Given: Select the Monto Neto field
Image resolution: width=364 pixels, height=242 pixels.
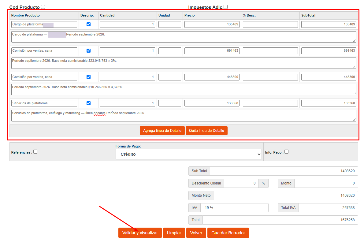Looking at the screenshot, I should (286, 195).
